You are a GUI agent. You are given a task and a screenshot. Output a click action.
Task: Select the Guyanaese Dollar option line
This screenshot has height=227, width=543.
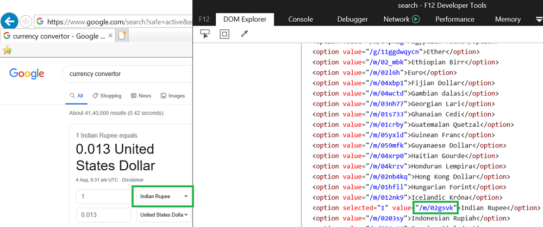(x=409, y=145)
